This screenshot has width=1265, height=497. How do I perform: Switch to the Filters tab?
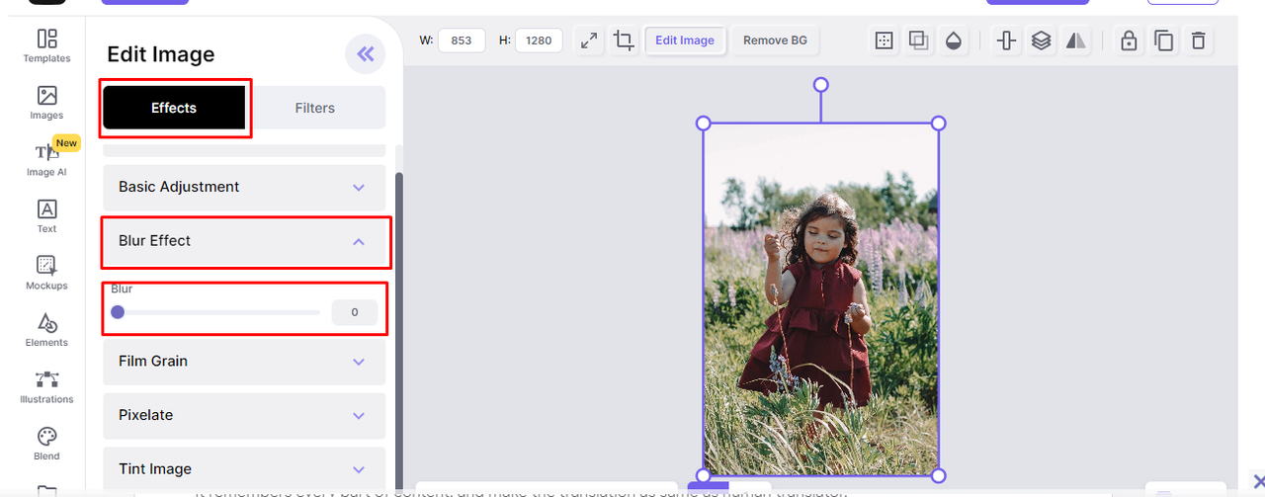point(315,108)
